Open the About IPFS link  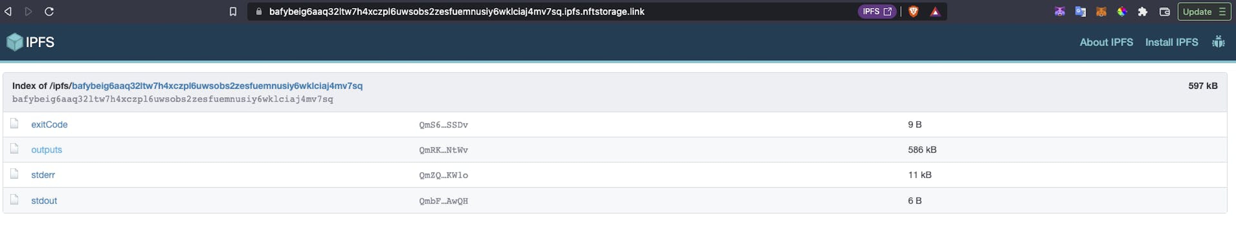[1106, 42]
